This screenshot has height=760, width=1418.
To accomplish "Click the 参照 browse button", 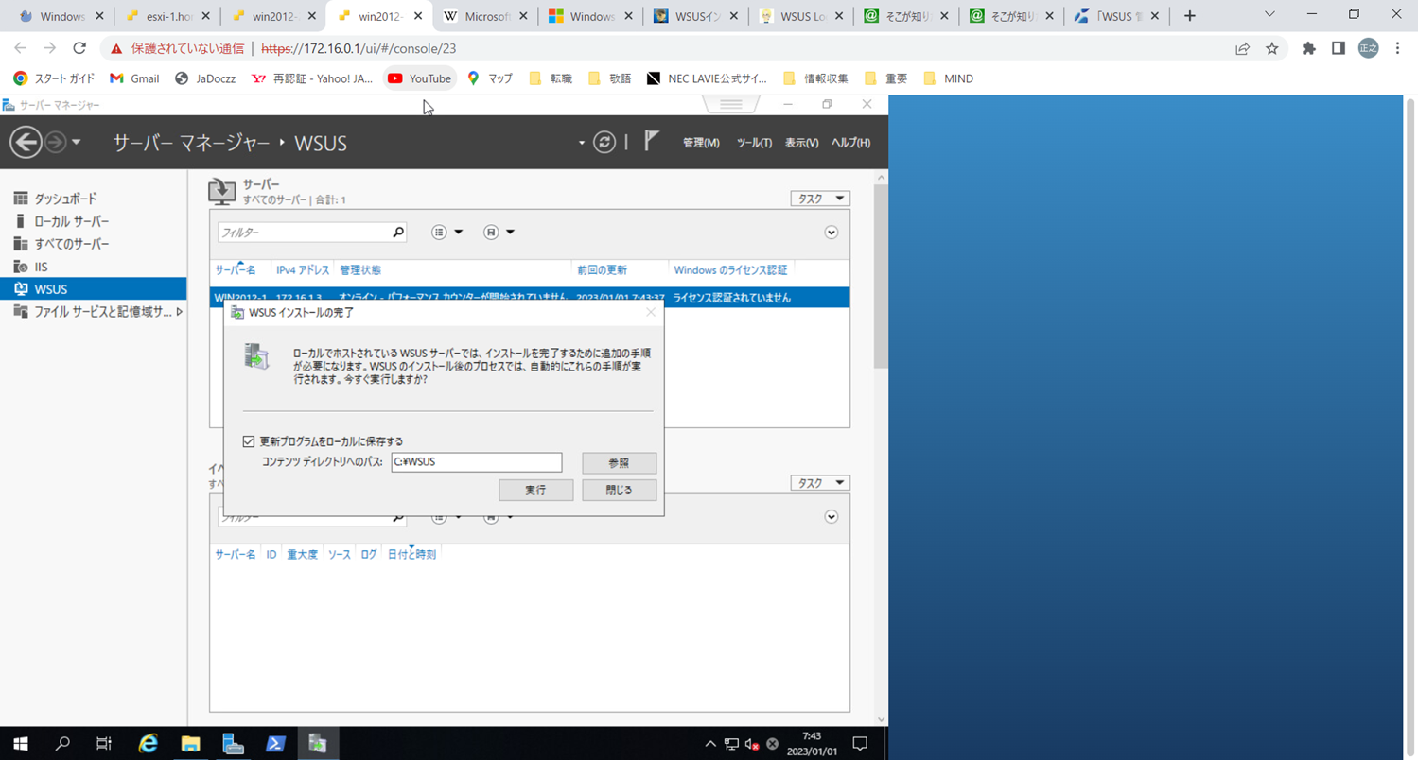I will click(x=619, y=463).
